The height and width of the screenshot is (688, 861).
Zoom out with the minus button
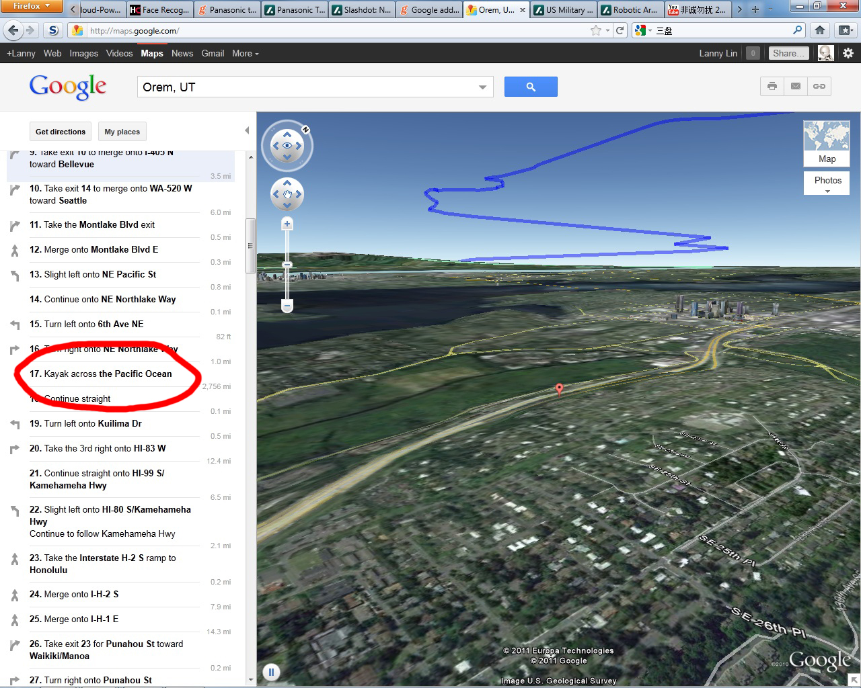[x=287, y=306]
